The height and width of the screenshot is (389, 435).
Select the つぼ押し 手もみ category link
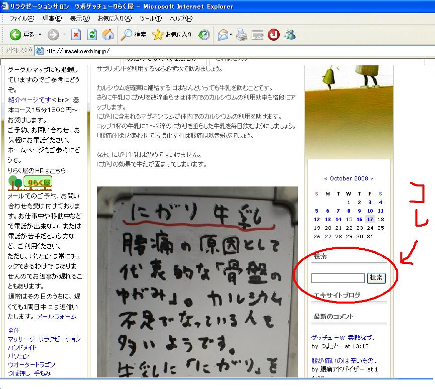(29, 373)
